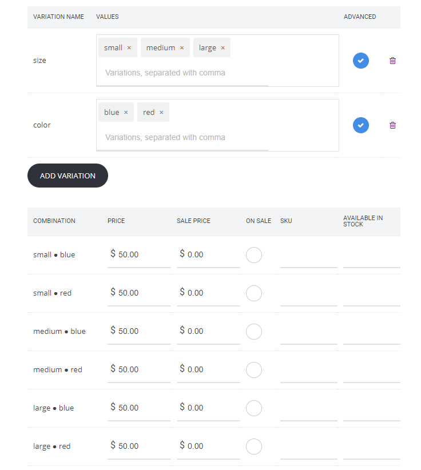Screen dimensions: 421x470
Task: Enable On Sale for medium red combination
Action: point(254,370)
